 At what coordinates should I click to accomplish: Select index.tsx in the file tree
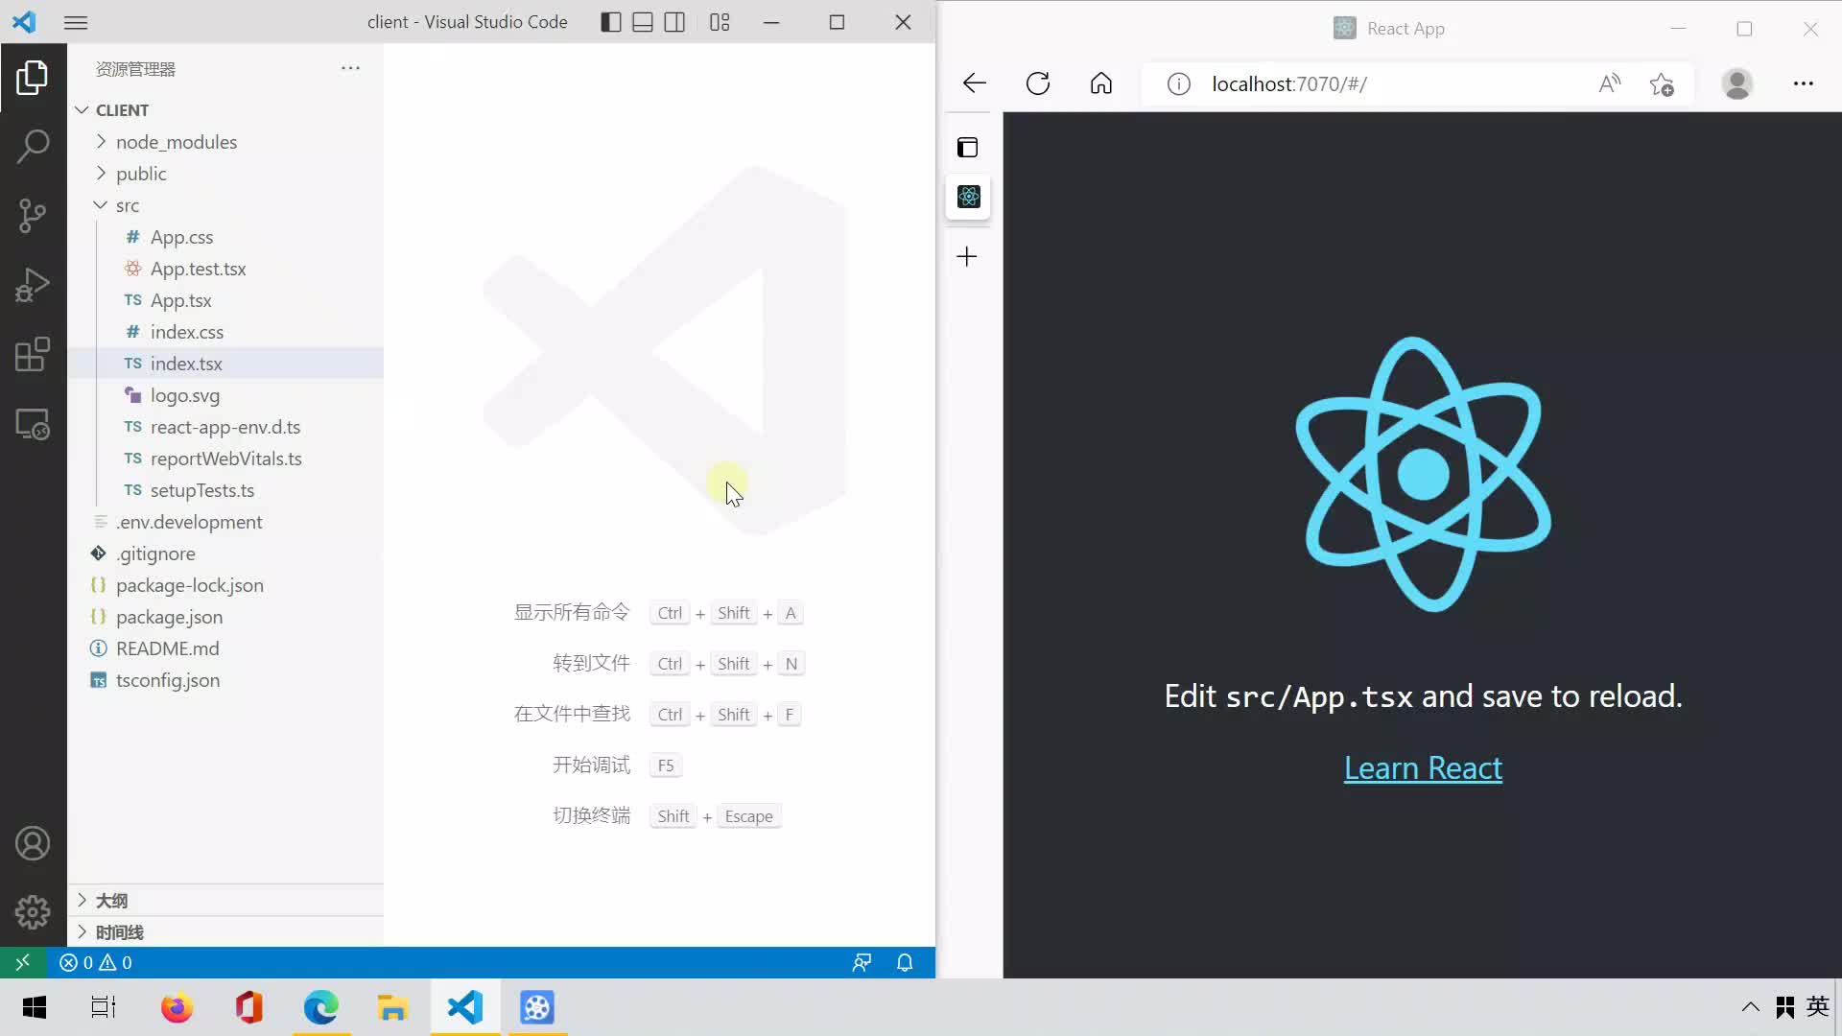click(x=225, y=364)
